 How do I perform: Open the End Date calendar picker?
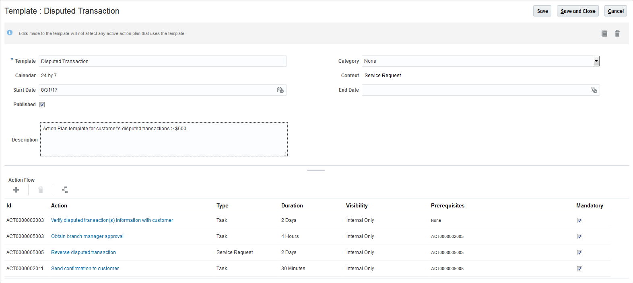[594, 90]
